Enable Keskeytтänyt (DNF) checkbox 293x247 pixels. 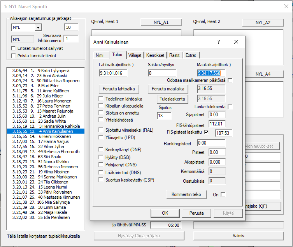(x=102, y=150)
